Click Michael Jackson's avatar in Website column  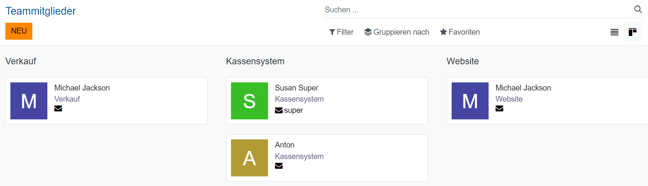(470, 101)
